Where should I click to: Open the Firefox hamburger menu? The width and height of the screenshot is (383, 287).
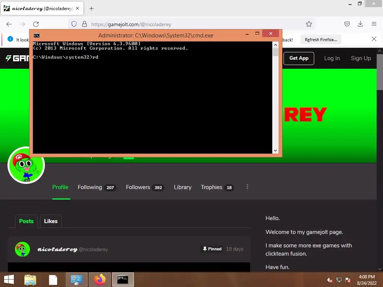click(x=374, y=24)
